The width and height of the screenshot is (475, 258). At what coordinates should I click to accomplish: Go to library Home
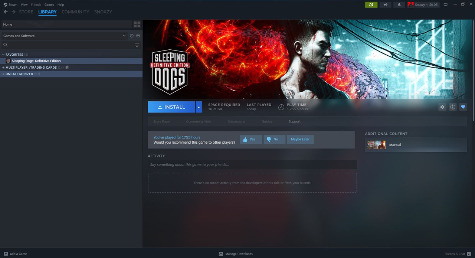click(67, 25)
